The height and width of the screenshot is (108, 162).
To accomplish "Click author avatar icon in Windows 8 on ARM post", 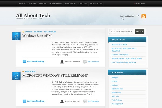I will 62,62.
